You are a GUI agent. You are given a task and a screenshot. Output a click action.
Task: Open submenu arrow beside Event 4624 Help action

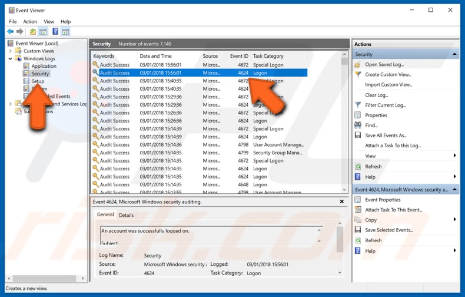click(454, 250)
